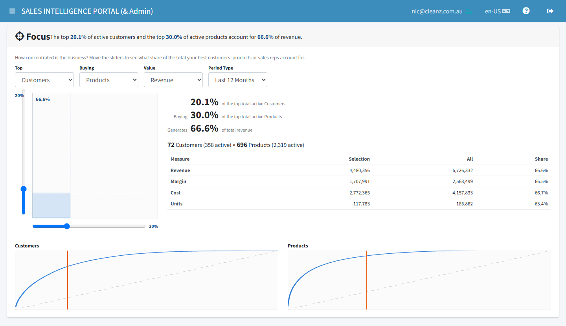The height and width of the screenshot is (326, 566).
Task: Click the vertical 20% slider handle
Action: pos(24,189)
